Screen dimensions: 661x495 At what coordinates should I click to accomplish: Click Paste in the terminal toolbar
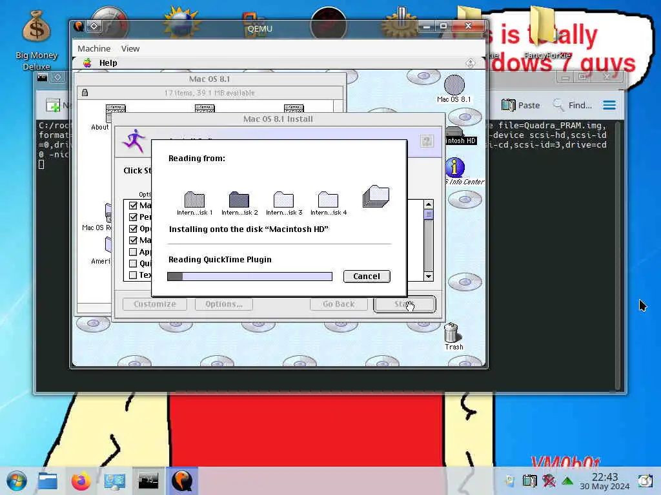[x=521, y=105]
